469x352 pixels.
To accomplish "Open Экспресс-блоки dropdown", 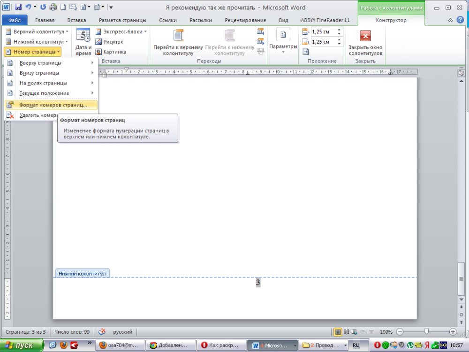I will tap(121, 32).
